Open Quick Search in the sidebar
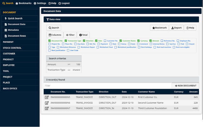The width and height of the screenshot is (203, 127). (x=15, y=18)
